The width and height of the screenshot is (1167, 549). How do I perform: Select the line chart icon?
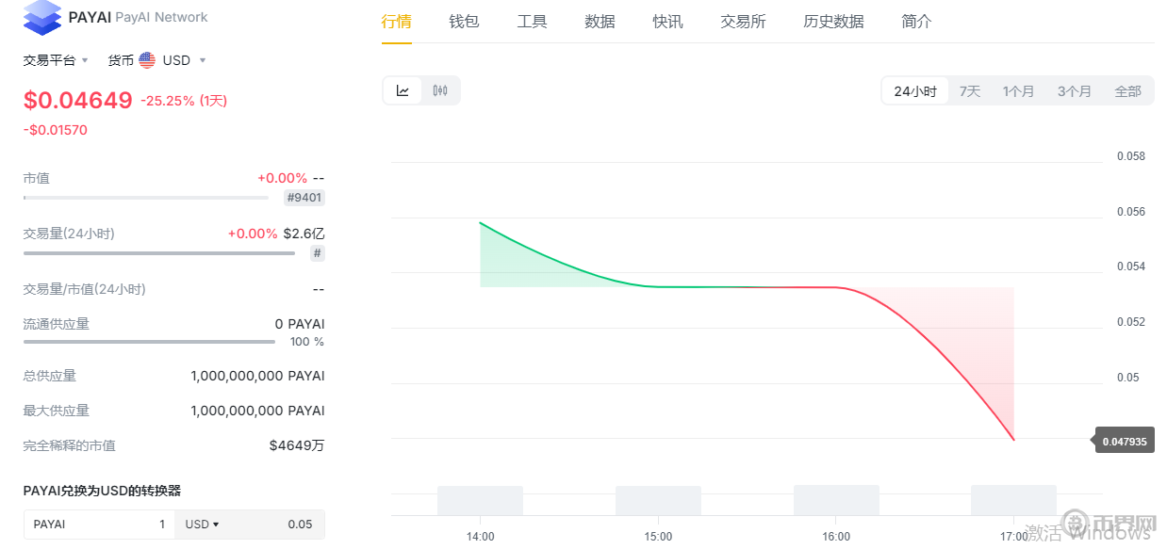click(402, 89)
